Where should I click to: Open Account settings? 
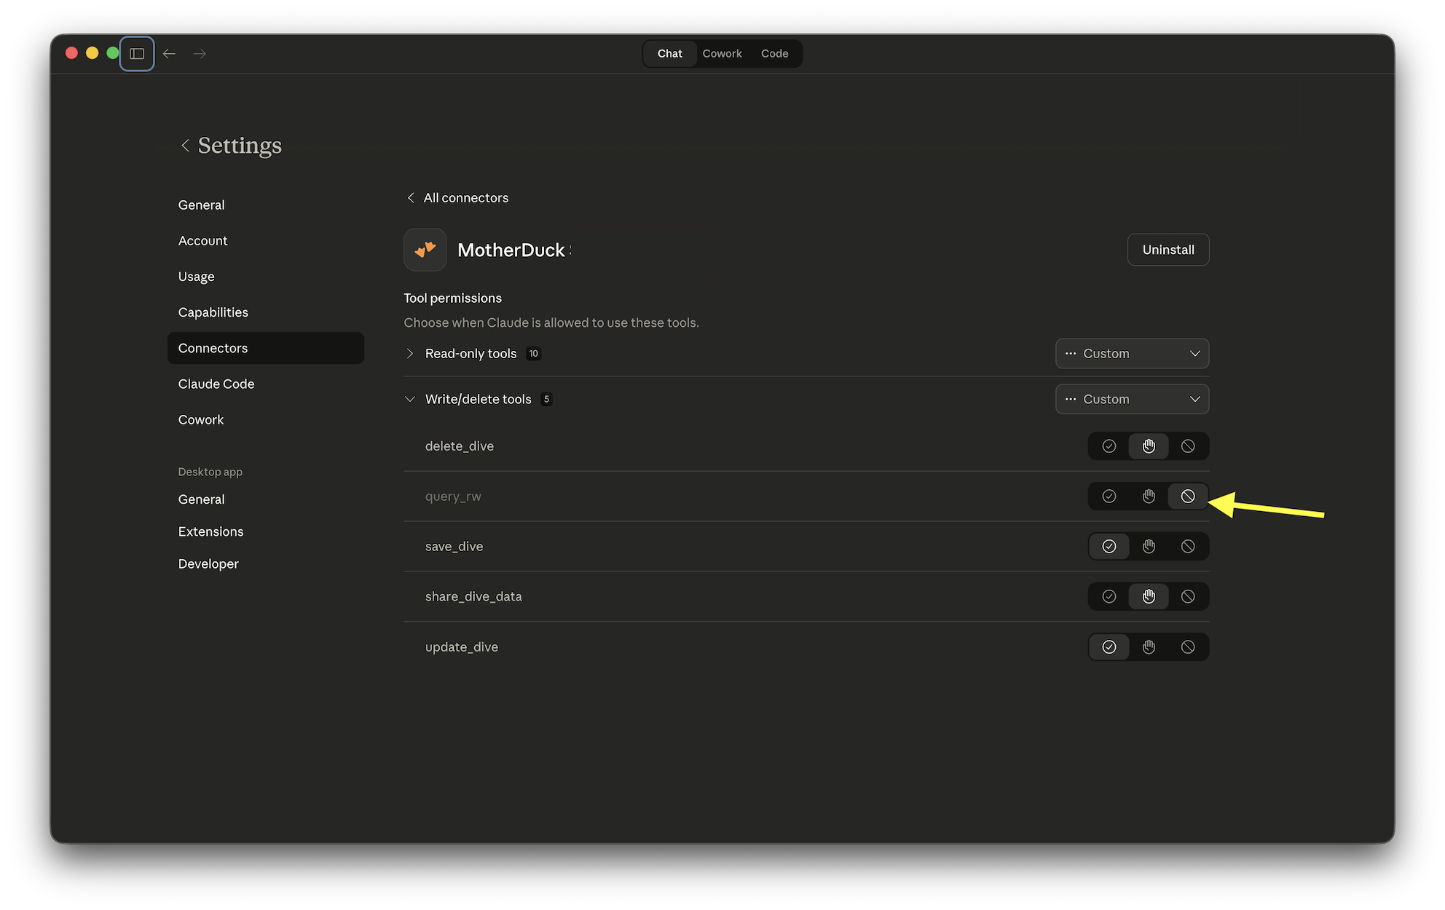(203, 241)
